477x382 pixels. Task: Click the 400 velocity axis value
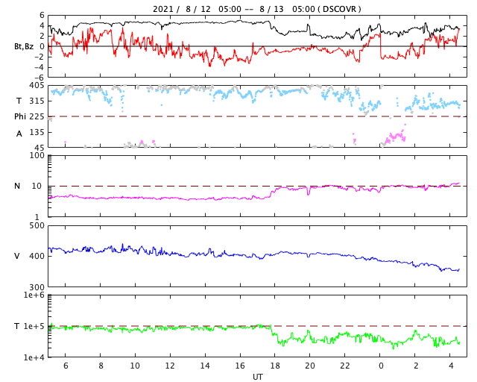[37, 256]
